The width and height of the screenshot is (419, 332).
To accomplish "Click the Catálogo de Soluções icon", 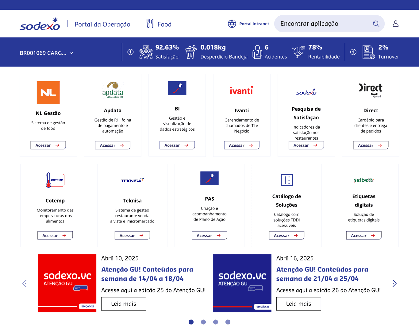I will pos(287,180).
